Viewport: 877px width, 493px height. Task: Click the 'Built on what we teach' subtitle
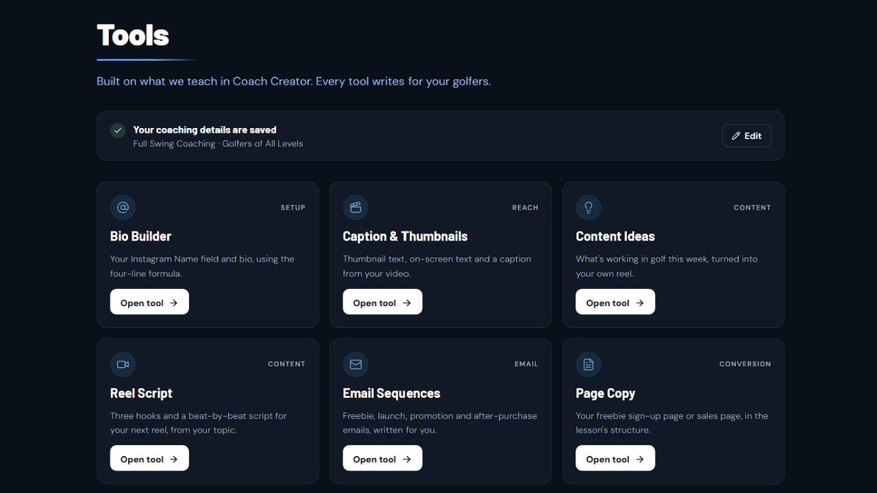click(293, 81)
